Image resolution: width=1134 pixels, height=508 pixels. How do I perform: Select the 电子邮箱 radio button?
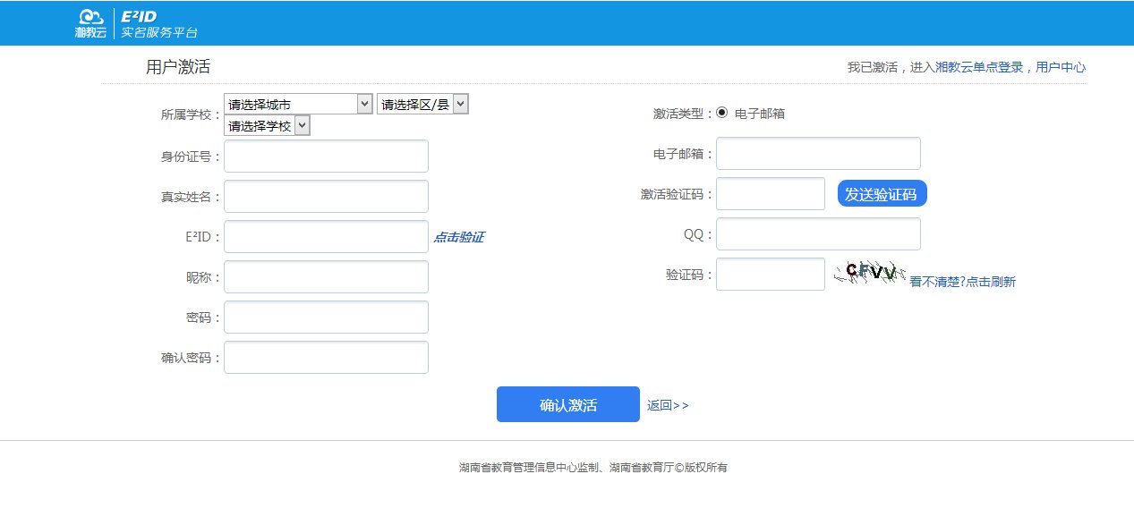[x=721, y=113]
